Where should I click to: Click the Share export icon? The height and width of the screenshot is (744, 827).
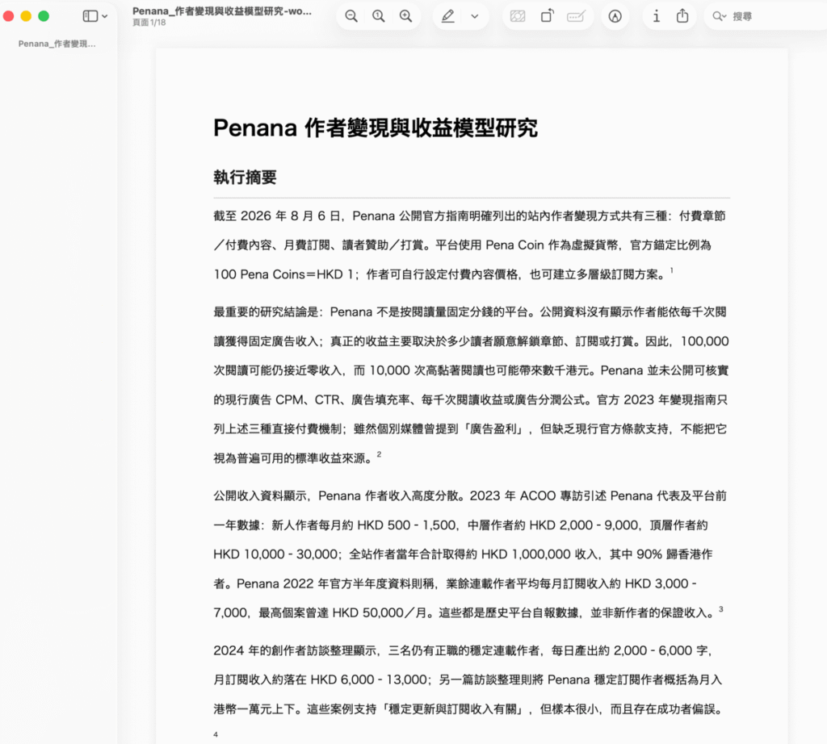click(682, 16)
